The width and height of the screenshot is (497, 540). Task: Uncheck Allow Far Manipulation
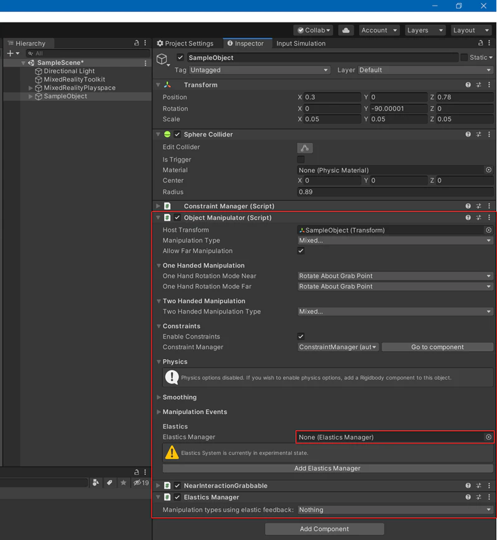tap(301, 251)
